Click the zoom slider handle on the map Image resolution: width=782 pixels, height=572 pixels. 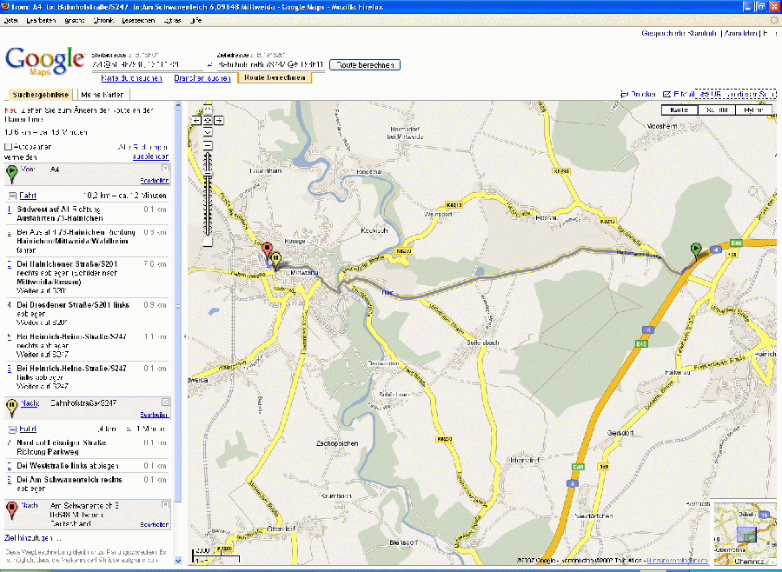tap(208, 173)
